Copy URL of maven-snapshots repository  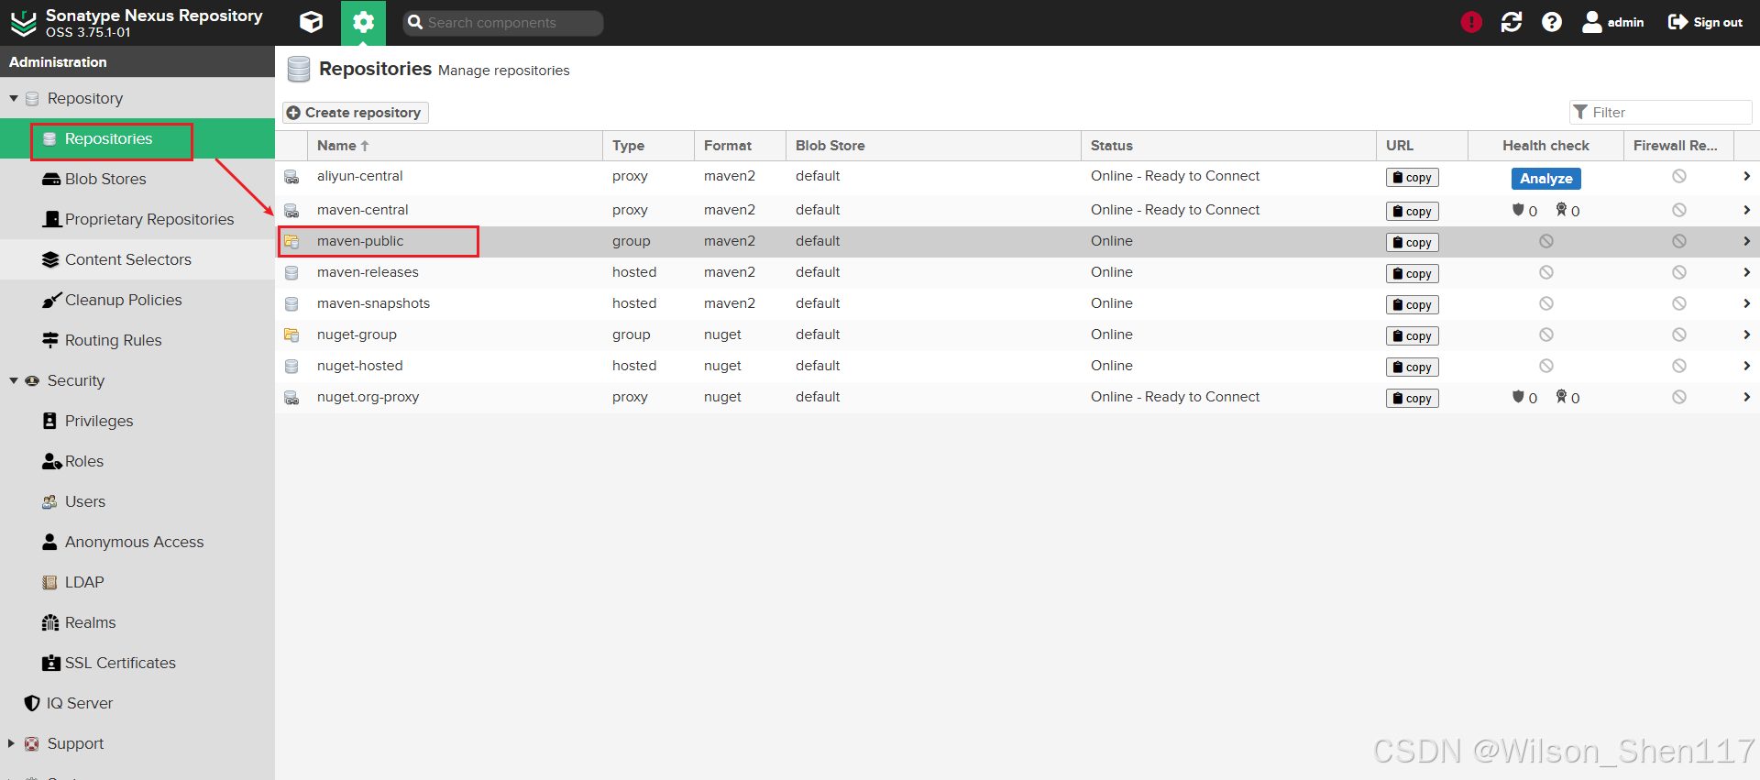[x=1412, y=305]
